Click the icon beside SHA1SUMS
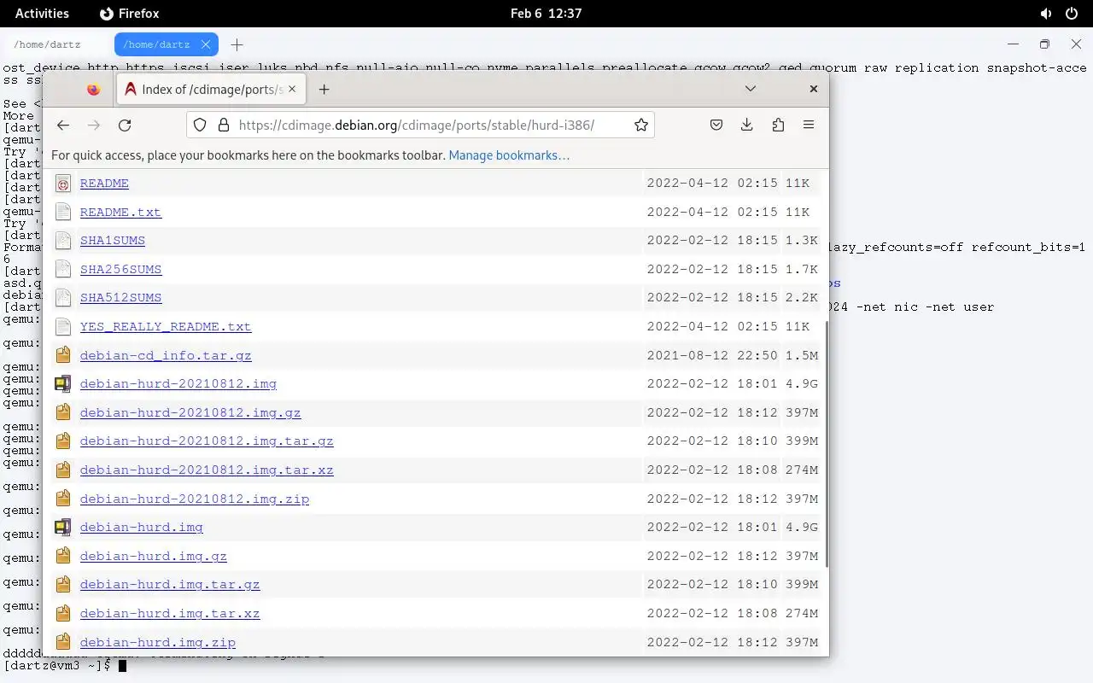 [62, 241]
